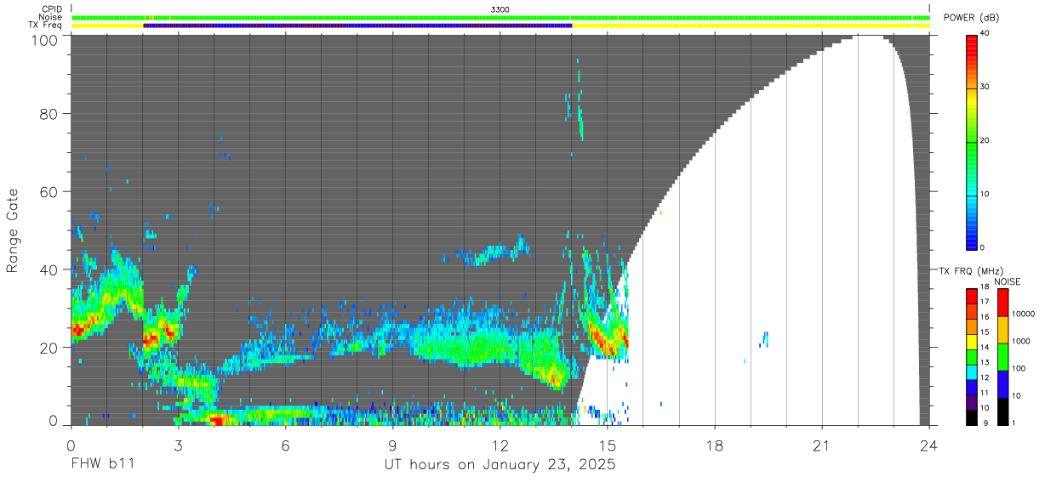
Task: Click the y-axis tick label 60
Action: [x=50, y=191]
